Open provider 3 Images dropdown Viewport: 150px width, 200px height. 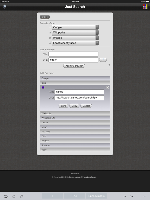click(x=75, y=38)
